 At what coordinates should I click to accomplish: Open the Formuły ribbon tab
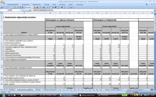click(47, 5)
